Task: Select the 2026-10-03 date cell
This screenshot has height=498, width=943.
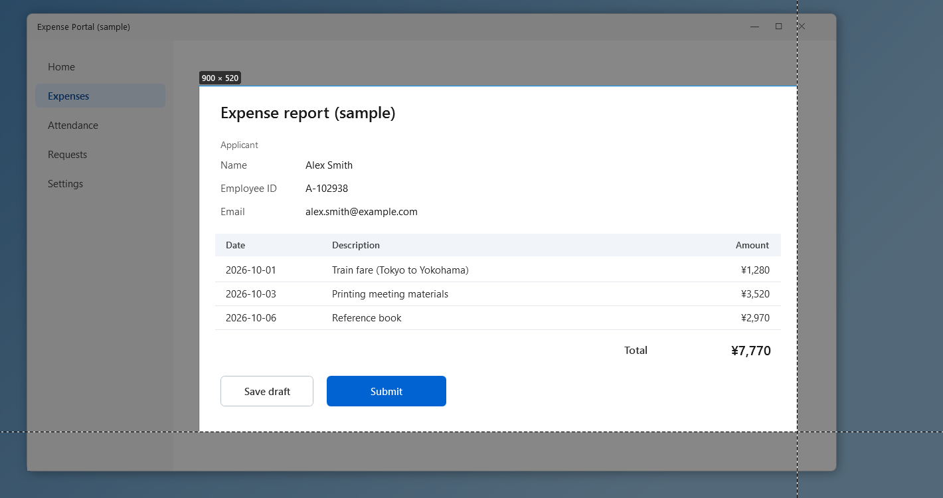Action: [x=251, y=294]
